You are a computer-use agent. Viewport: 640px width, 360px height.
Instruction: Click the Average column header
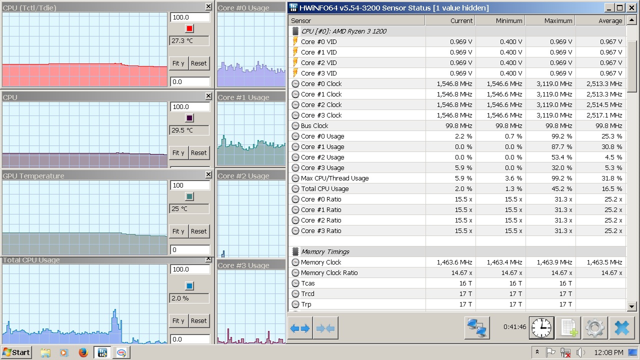click(x=600, y=20)
